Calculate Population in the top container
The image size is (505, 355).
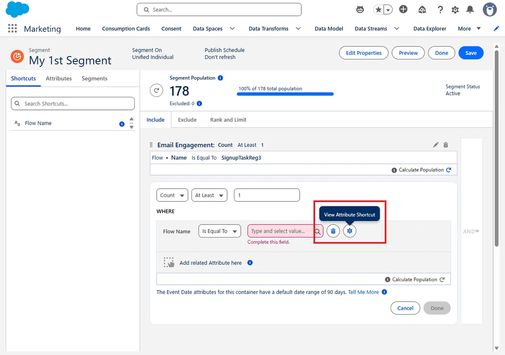coord(422,170)
